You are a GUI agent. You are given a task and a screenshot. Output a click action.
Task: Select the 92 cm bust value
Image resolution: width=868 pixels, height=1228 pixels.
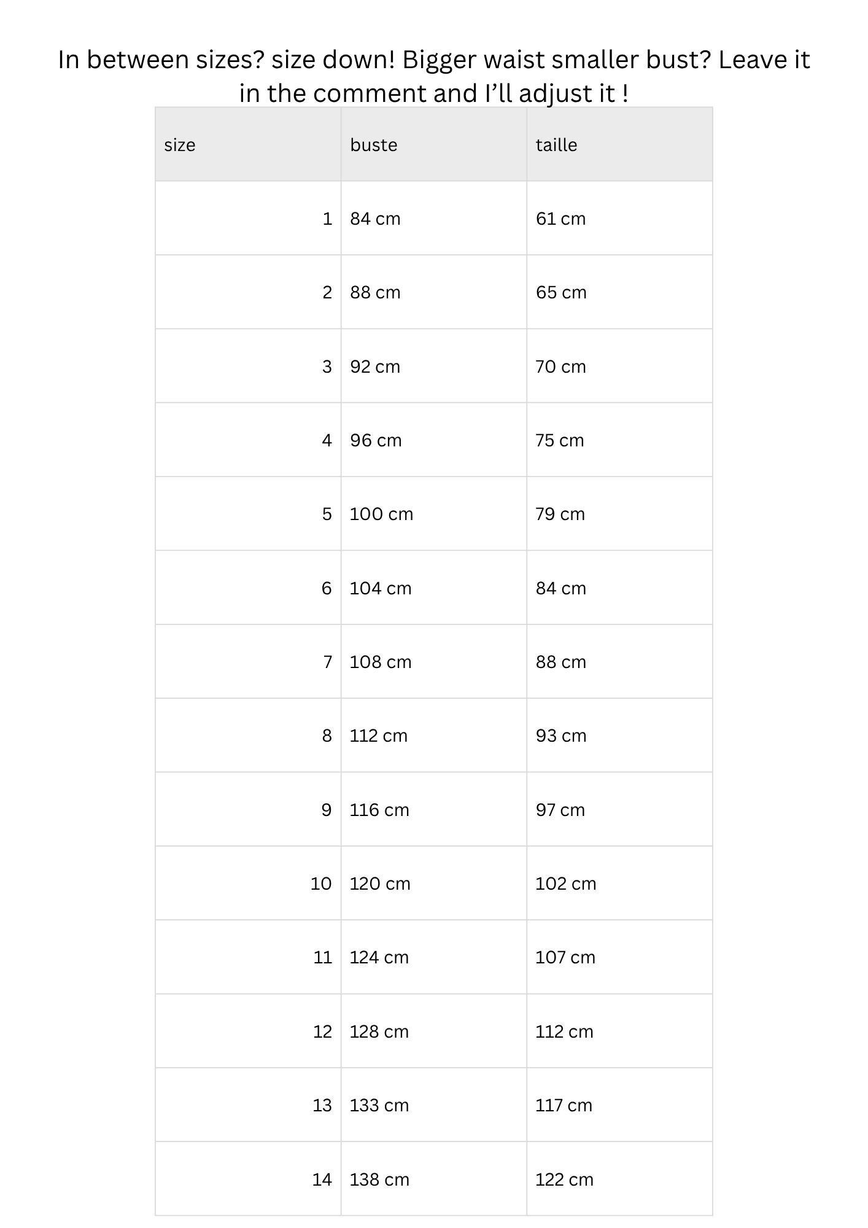click(375, 367)
